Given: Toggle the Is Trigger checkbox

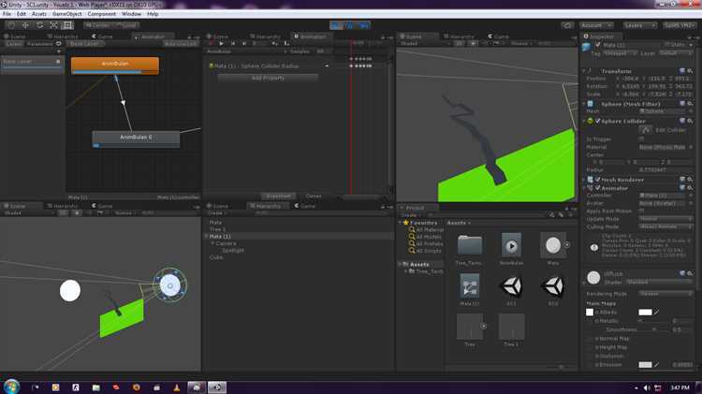Looking at the screenshot, I should pos(641,139).
